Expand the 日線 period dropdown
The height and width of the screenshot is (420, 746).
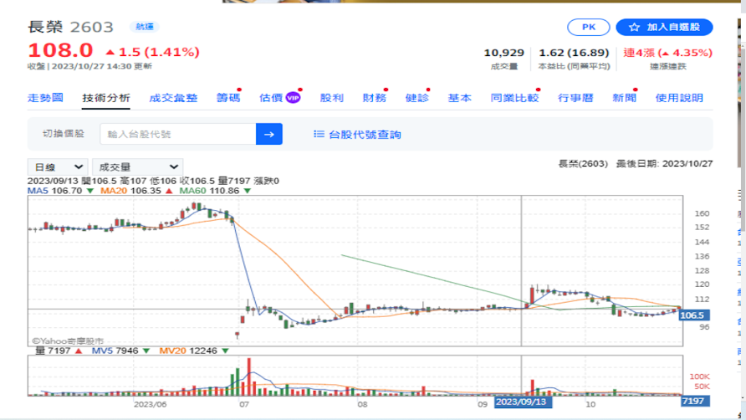pyautogui.click(x=58, y=167)
